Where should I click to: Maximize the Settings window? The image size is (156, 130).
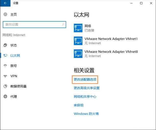(141, 3)
